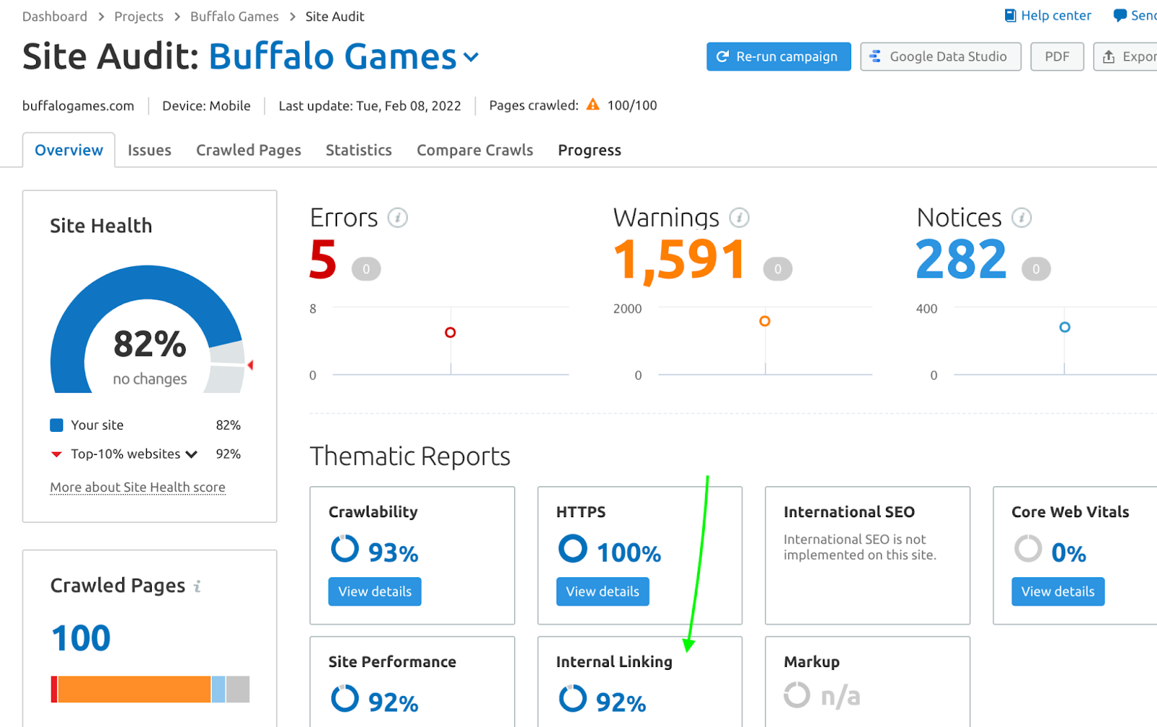This screenshot has width=1157, height=727.
Task: Click the Errors count 5
Action: click(x=323, y=260)
